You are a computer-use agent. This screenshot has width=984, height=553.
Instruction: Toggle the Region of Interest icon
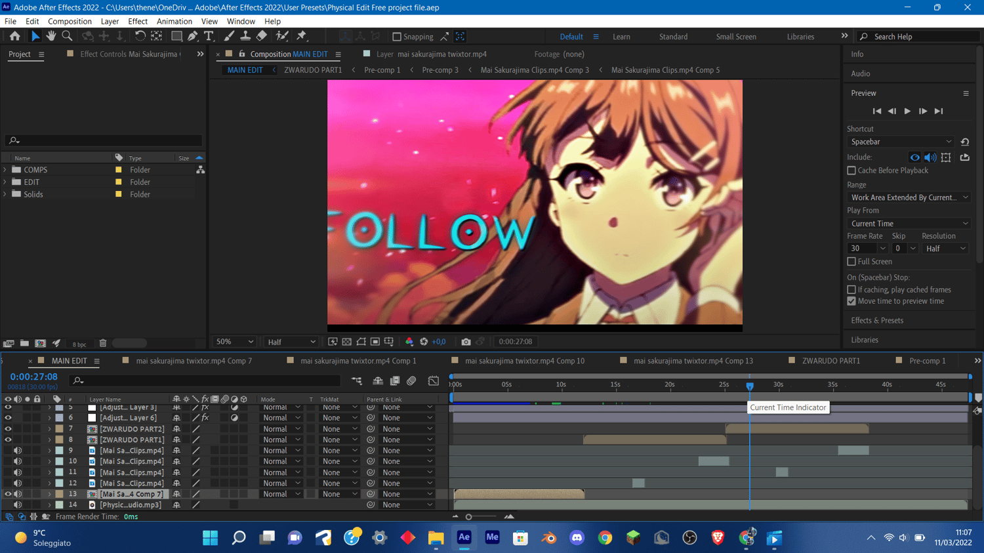point(375,342)
